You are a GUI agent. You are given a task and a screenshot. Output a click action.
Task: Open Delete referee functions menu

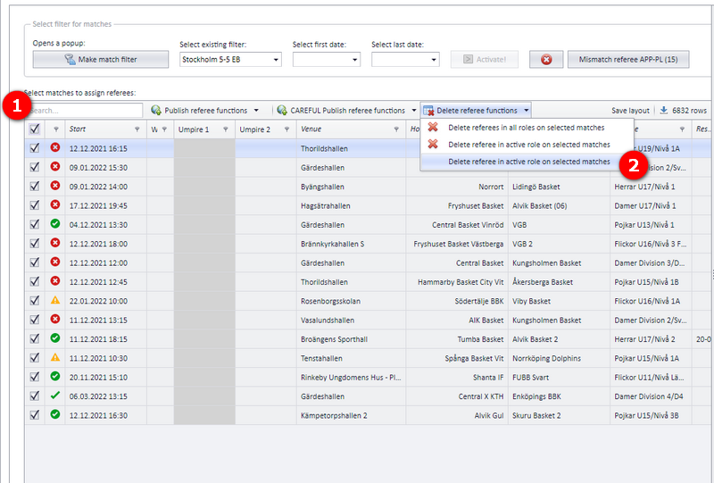(x=476, y=111)
